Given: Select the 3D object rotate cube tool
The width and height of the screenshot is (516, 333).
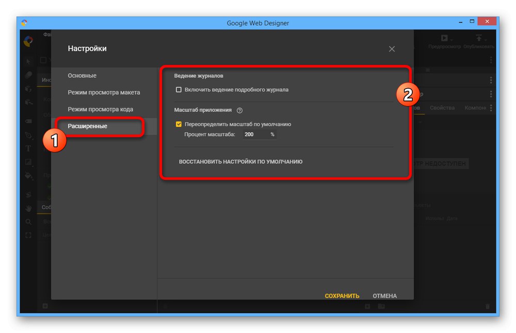Looking at the screenshot, I should pyautogui.click(x=28, y=89).
